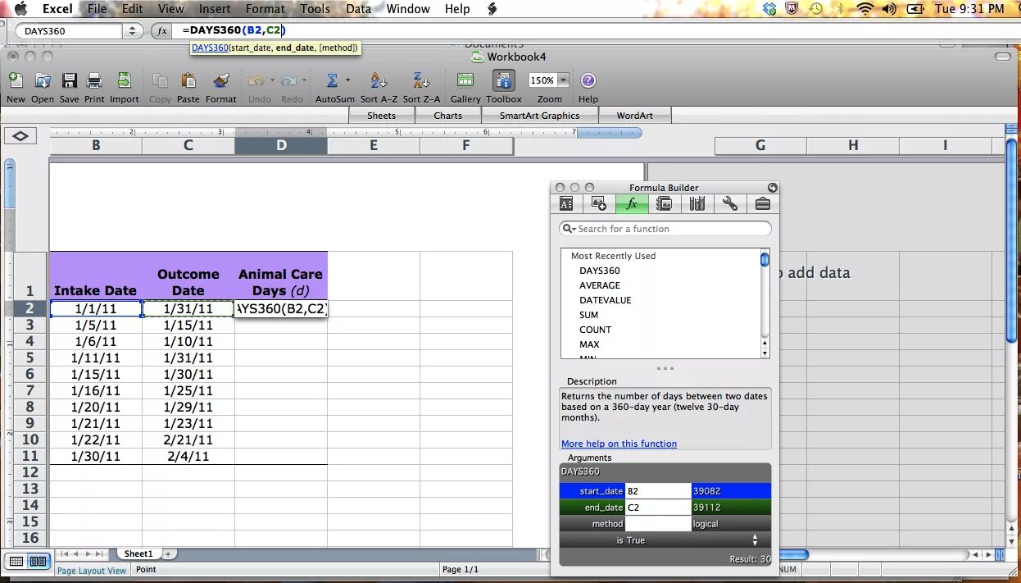Click the Import toolbar icon

point(124,80)
